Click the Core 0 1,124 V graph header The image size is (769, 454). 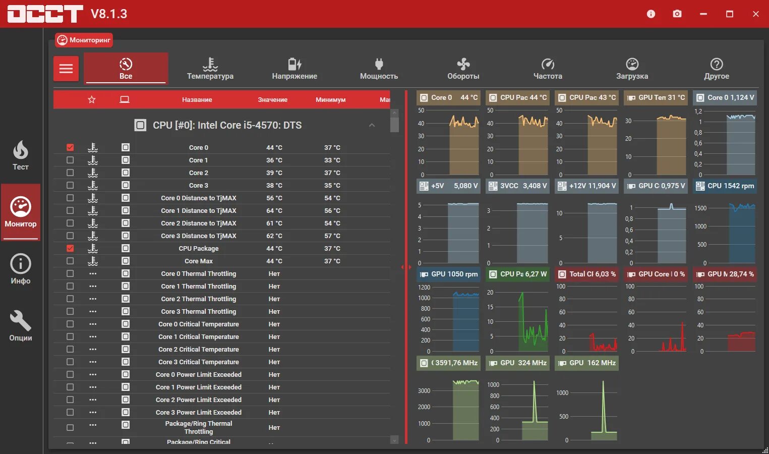click(x=725, y=97)
